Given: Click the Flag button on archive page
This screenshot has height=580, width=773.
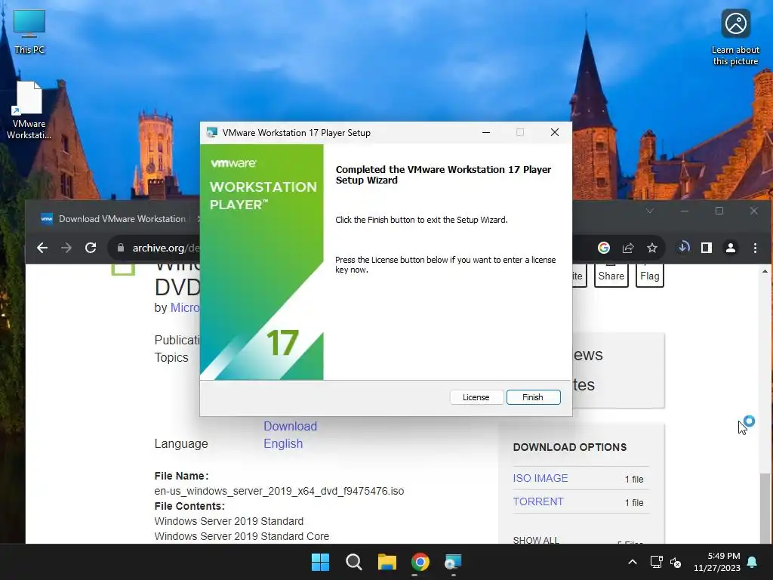Looking at the screenshot, I should [x=650, y=276].
